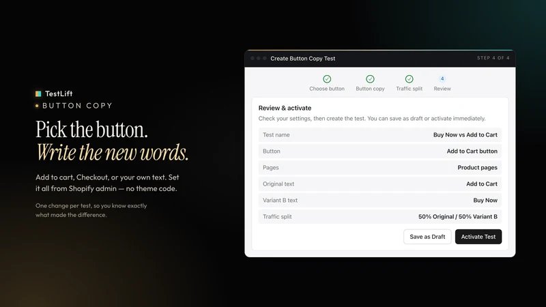The width and height of the screenshot is (546, 307).
Task: Click the green checkmark above Choose button
Action: pyautogui.click(x=327, y=79)
